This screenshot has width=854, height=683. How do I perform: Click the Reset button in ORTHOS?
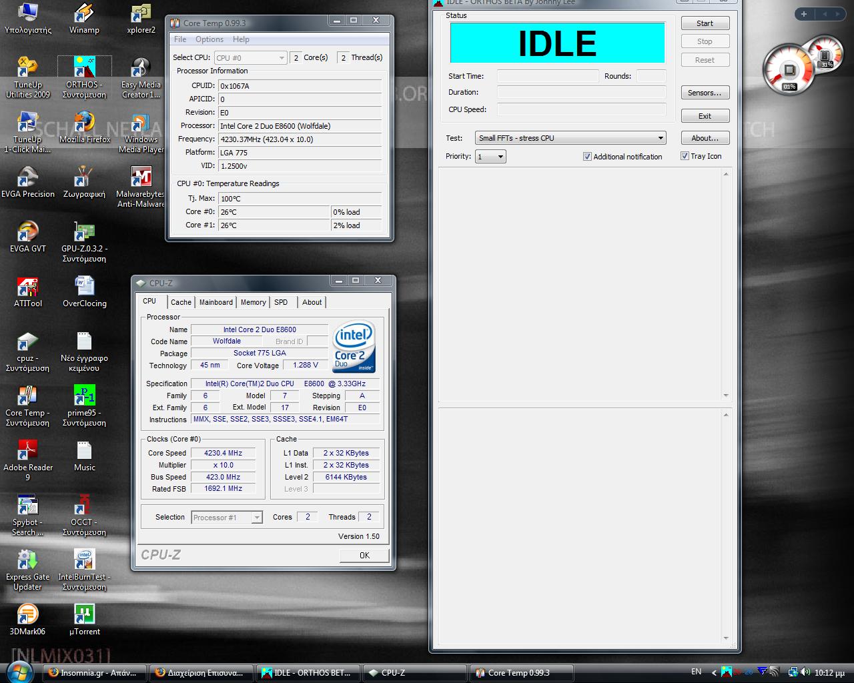point(705,60)
